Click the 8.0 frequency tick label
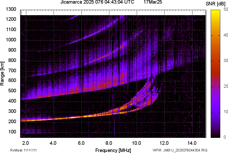The height and width of the screenshot is (153, 228). (109, 143)
